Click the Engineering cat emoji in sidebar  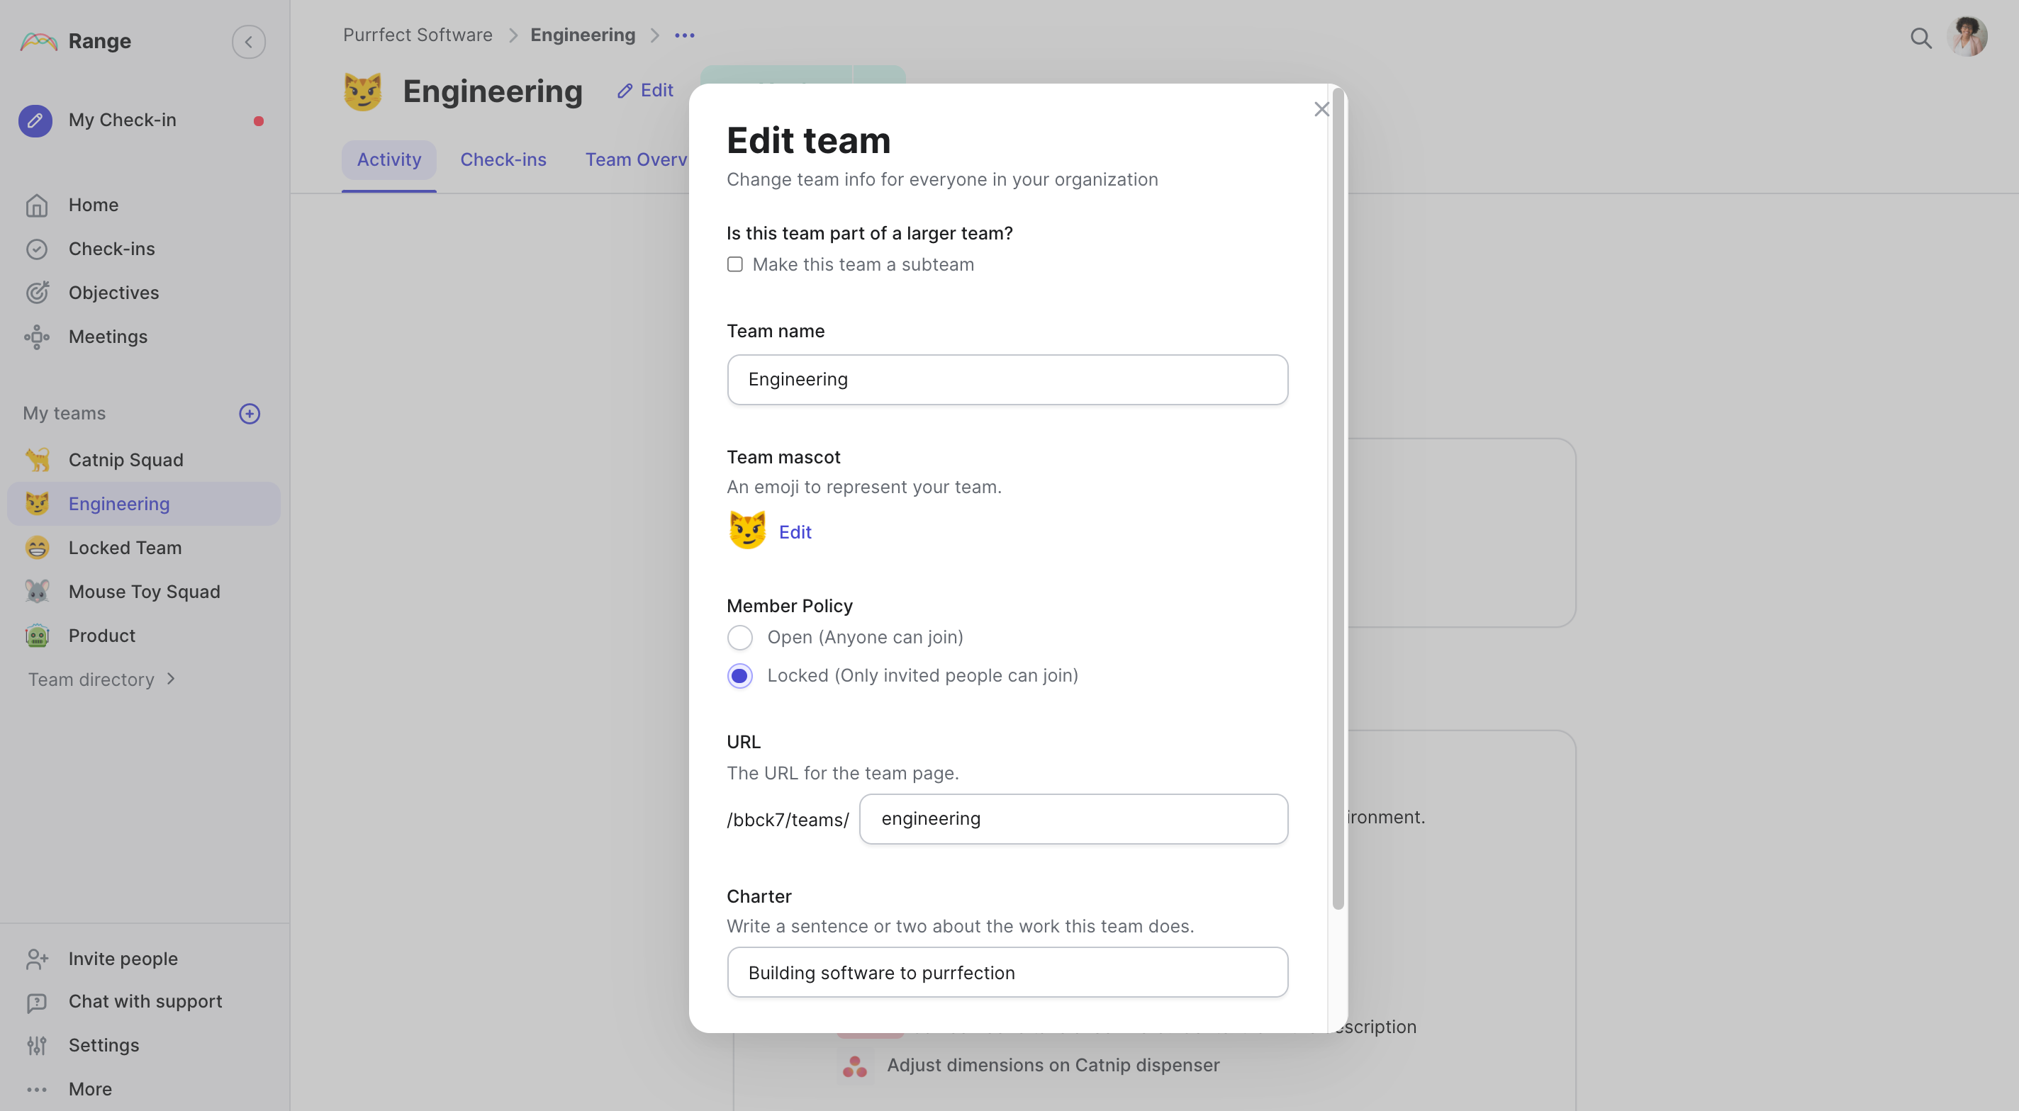(37, 504)
